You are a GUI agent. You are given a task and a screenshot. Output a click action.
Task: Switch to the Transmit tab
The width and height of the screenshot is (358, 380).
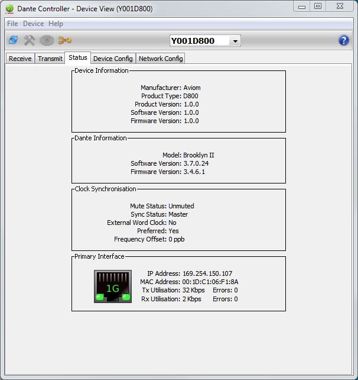pos(50,59)
